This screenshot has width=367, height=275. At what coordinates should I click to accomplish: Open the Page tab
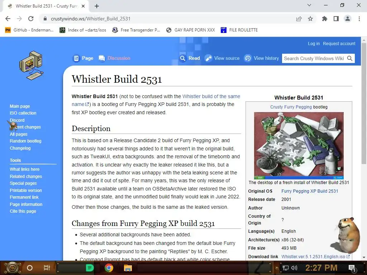[x=87, y=58]
